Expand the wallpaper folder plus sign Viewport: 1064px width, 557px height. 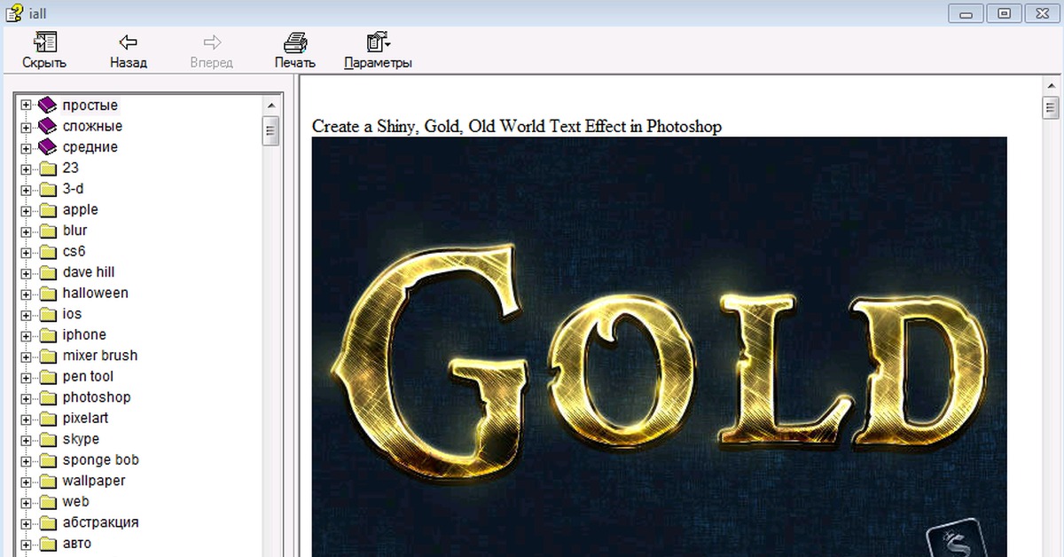[x=26, y=482]
